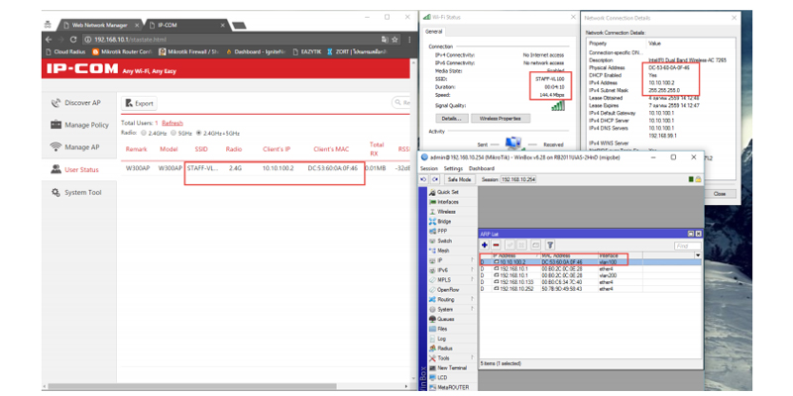Open the Mikrotik Router Config bookmark

(x=122, y=51)
